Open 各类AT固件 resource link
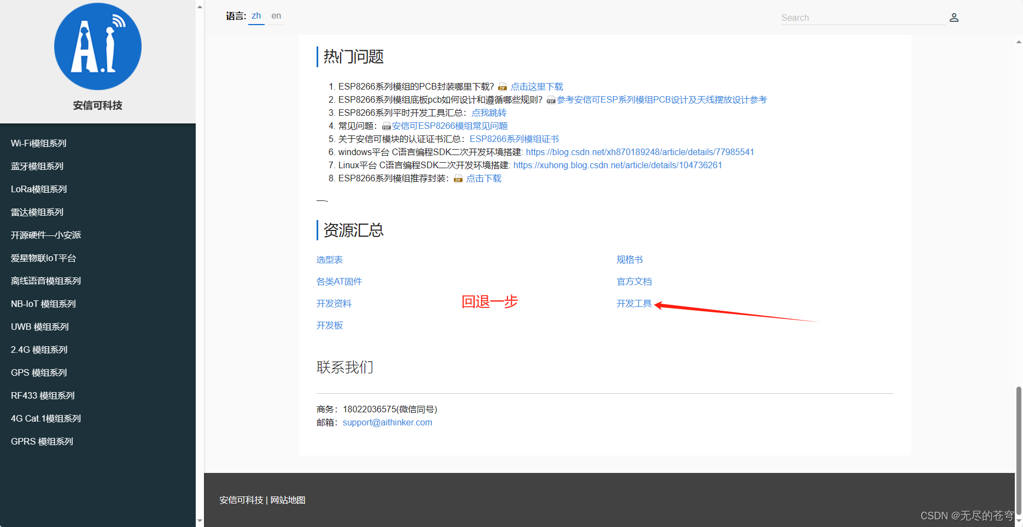The image size is (1023, 527). click(x=339, y=282)
